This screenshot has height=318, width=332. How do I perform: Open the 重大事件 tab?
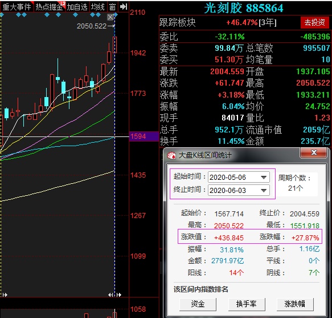pyautogui.click(x=17, y=7)
